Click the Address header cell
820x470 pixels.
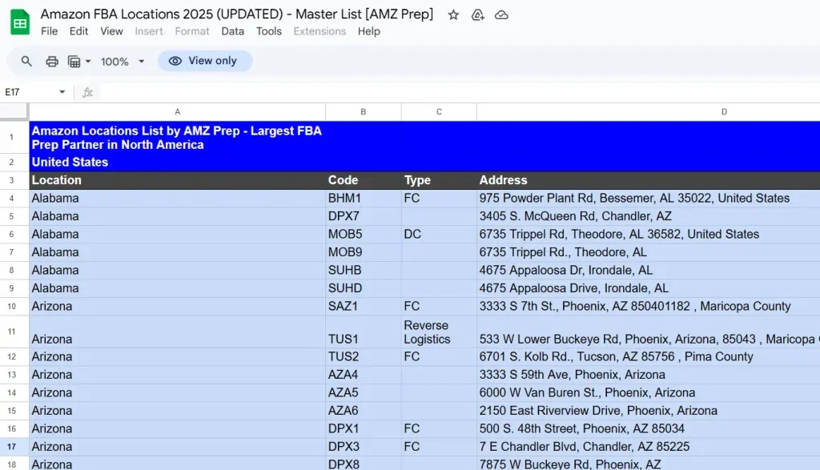(x=649, y=180)
